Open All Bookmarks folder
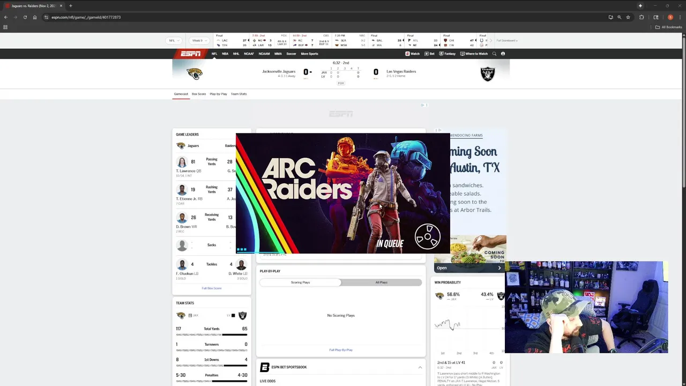The height and width of the screenshot is (386, 686). [669, 27]
